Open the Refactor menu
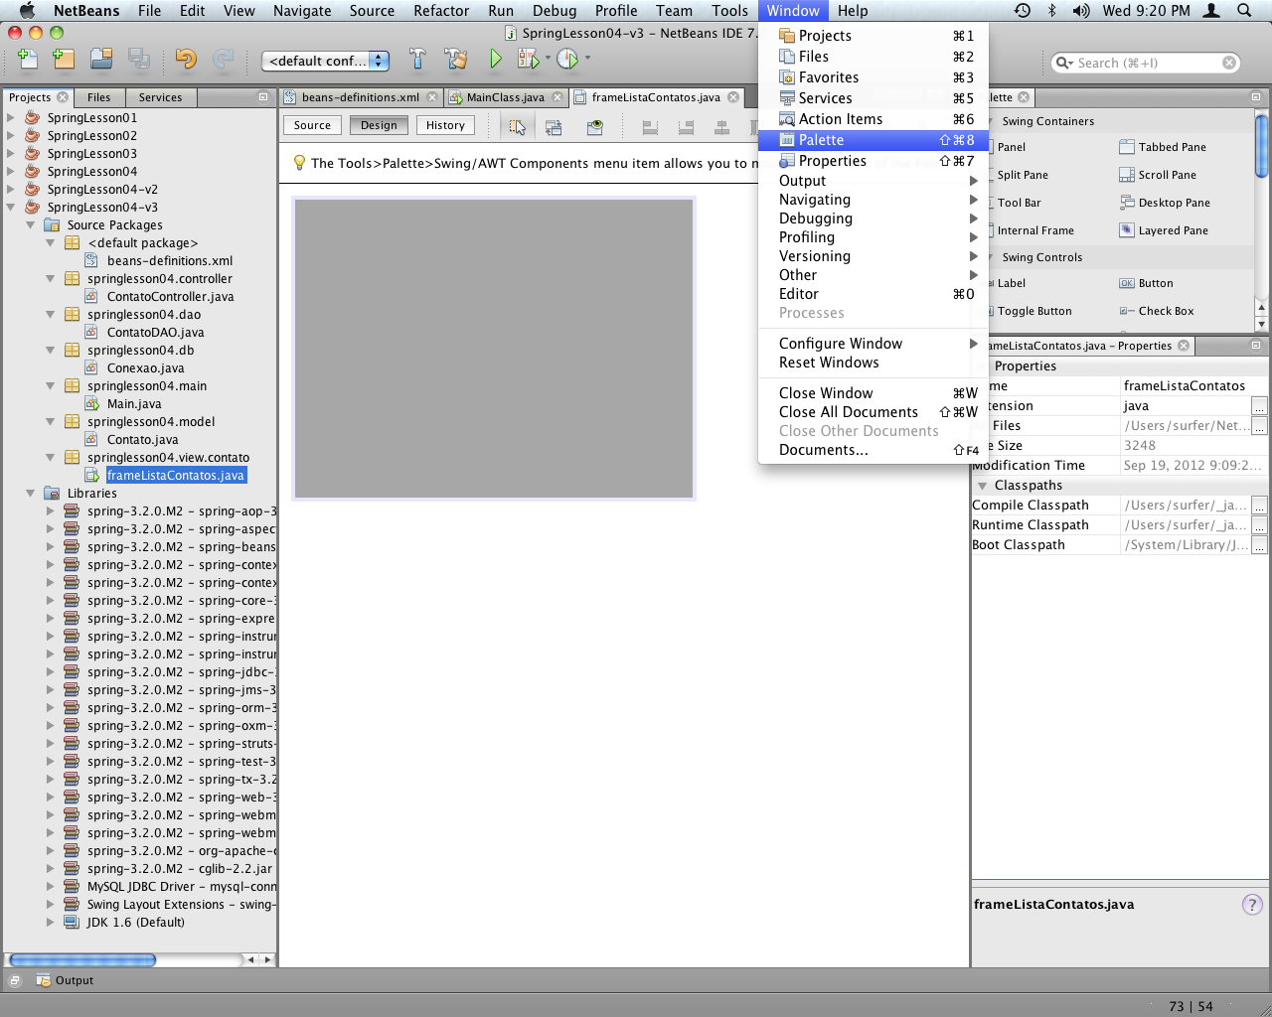 (441, 11)
